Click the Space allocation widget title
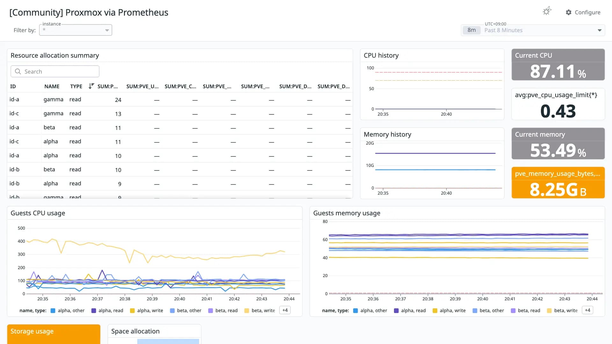The width and height of the screenshot is (612, 344). (x=135, y=331)
